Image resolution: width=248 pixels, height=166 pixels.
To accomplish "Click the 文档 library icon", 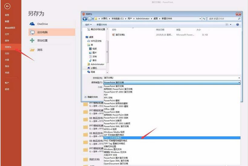I will 90,57.
